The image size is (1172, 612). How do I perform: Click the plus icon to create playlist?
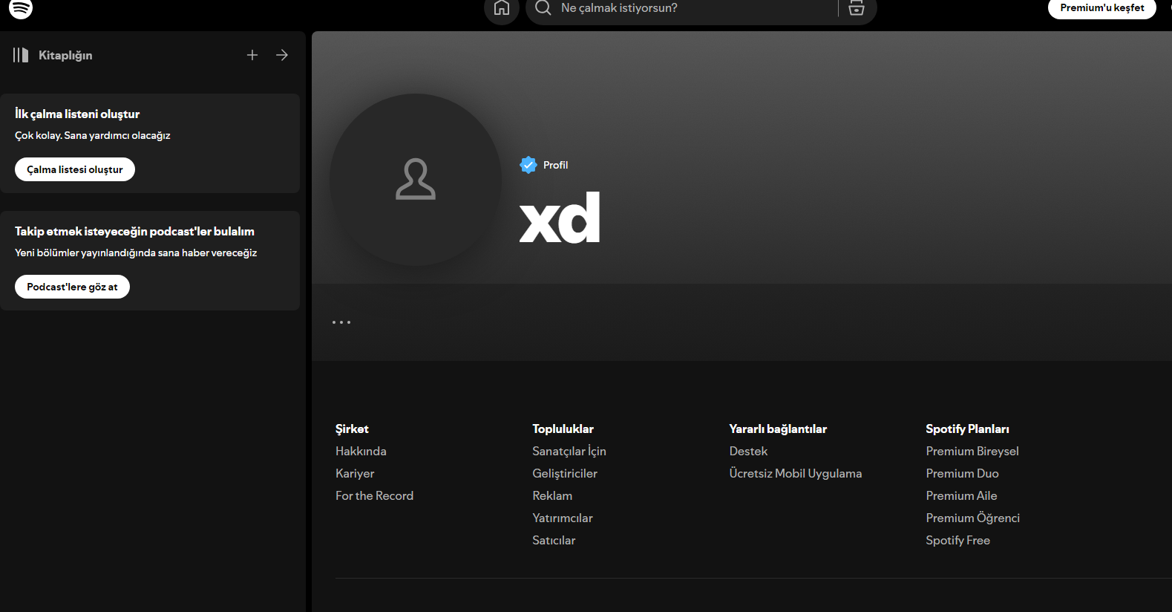[x=252, y=55]
